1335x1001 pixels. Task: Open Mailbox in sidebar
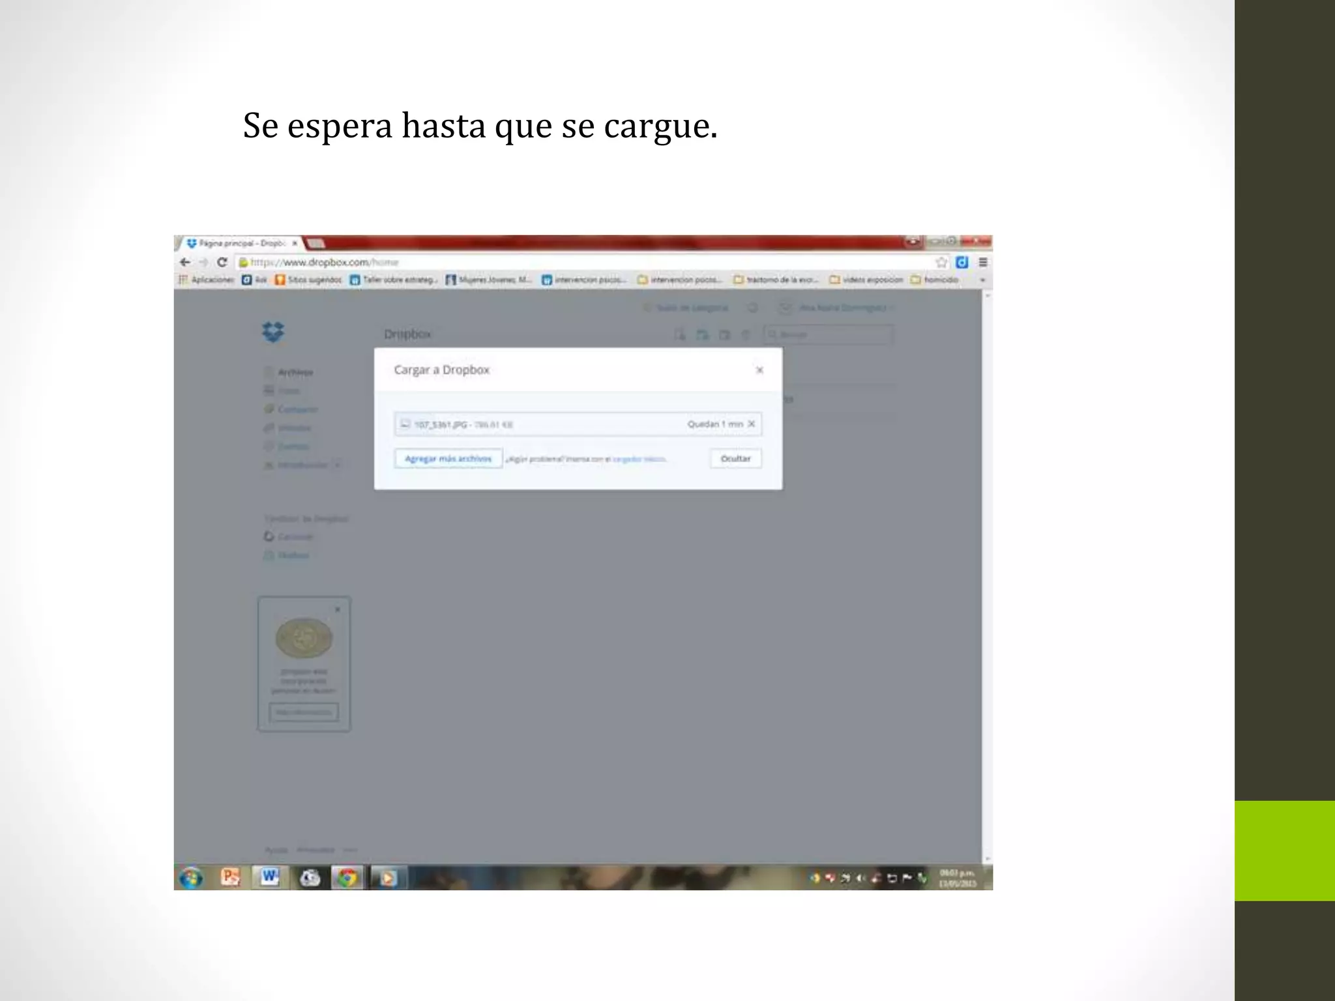[x=287, y=555]
